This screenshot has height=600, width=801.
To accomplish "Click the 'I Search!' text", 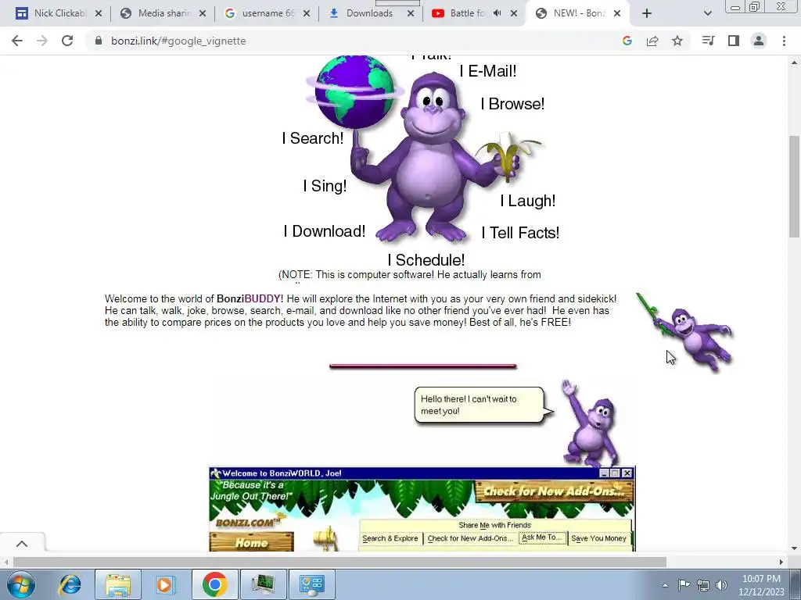I will click(x=313, y=138).
